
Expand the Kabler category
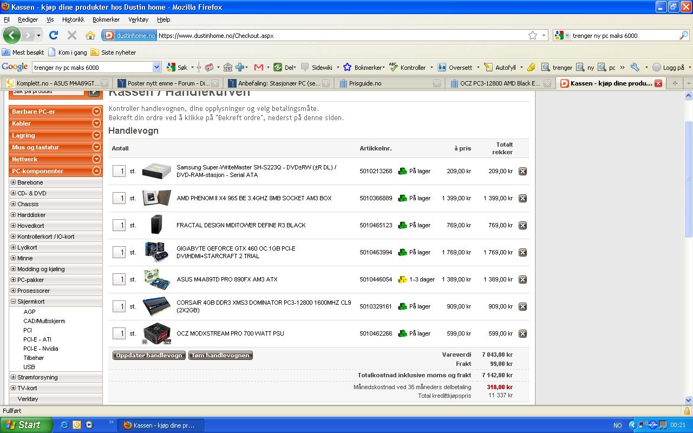(96, 123)
